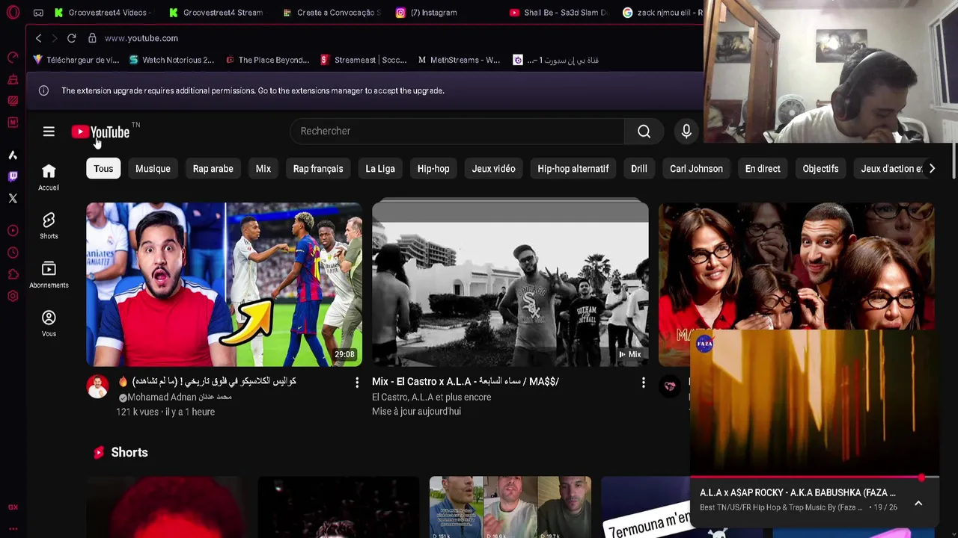Select the Musique filter chip
This screenshot has width=958, height=538.
(x=153, y=169)
